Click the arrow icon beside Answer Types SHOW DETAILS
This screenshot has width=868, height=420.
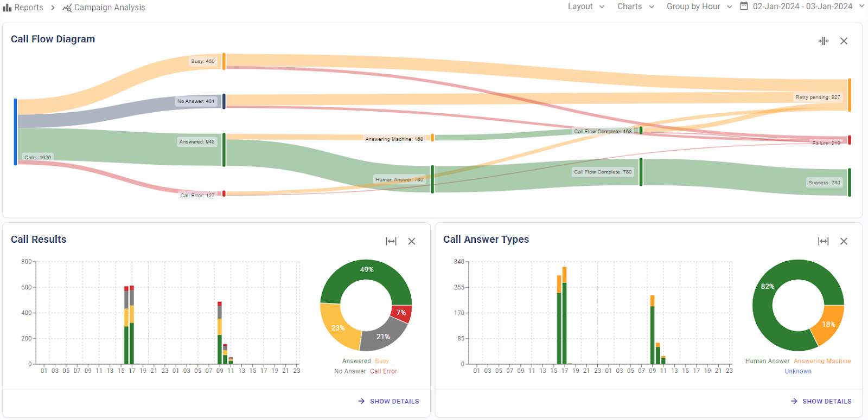coord(794,401)
